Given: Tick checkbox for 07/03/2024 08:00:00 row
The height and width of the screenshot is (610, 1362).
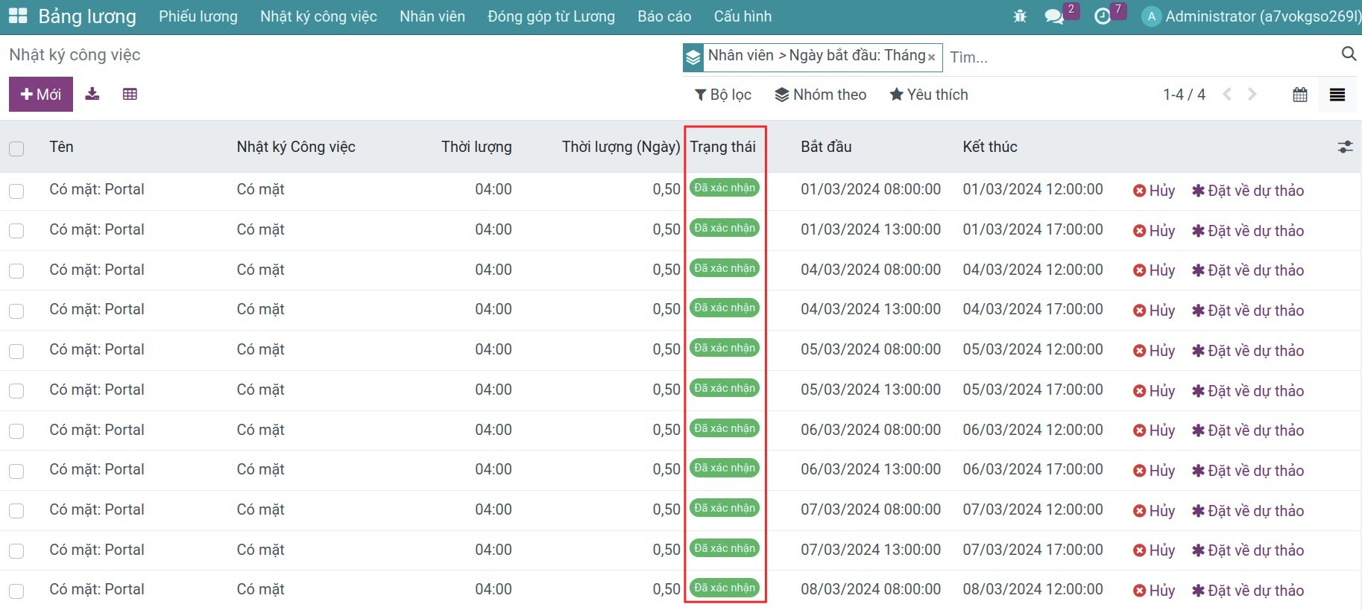Looking at the screenshot, I should 16,511.
